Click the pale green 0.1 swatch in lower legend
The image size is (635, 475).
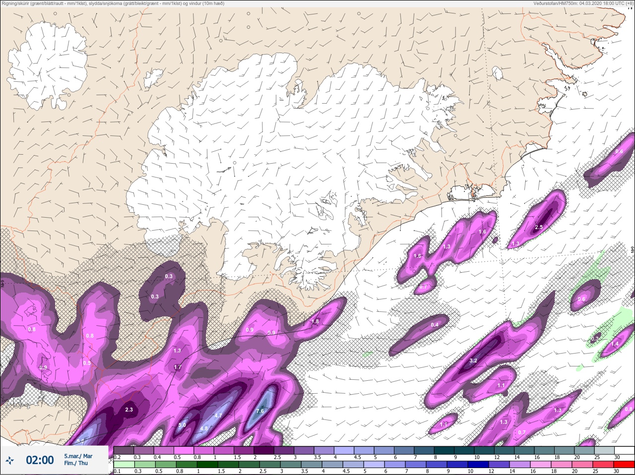[124, 465]
